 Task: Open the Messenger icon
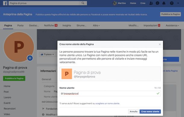(x=157, y=3)
